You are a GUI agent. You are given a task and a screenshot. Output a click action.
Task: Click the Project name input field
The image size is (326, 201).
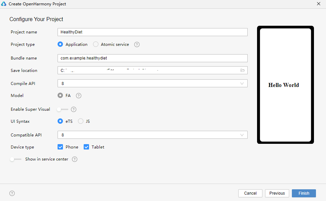coord(152,32)
